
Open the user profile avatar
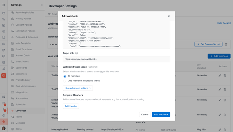click(x=4, y=129)
